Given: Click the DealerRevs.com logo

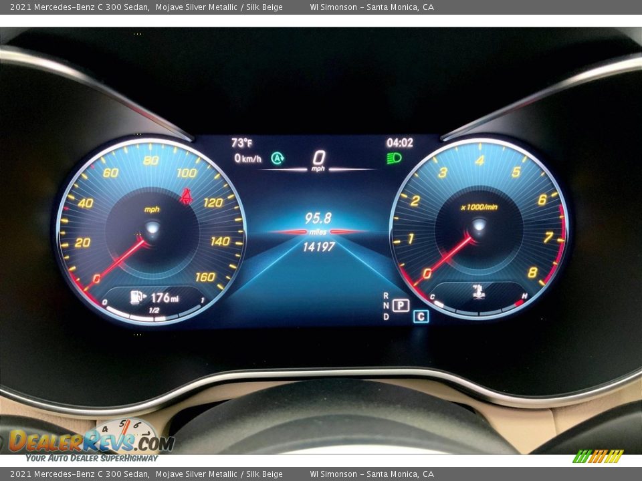Looking at the screenshot, I should [91, 441].
